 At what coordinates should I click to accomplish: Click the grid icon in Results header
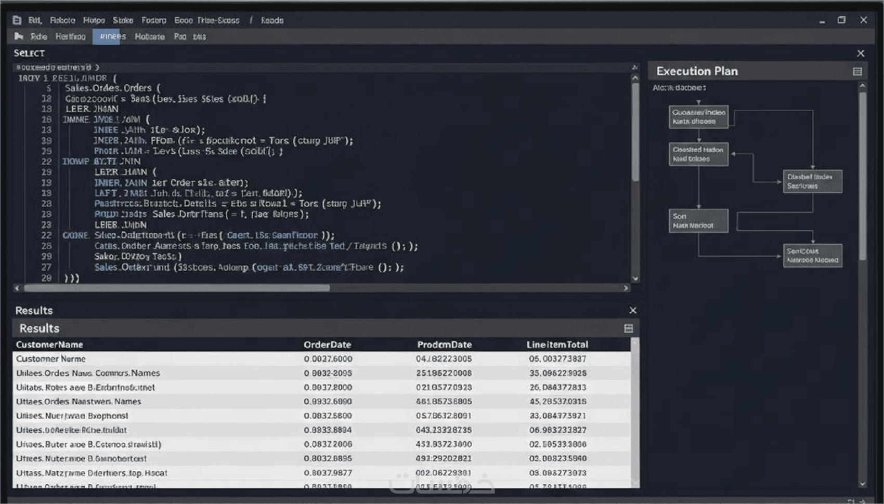pos(629,328)
